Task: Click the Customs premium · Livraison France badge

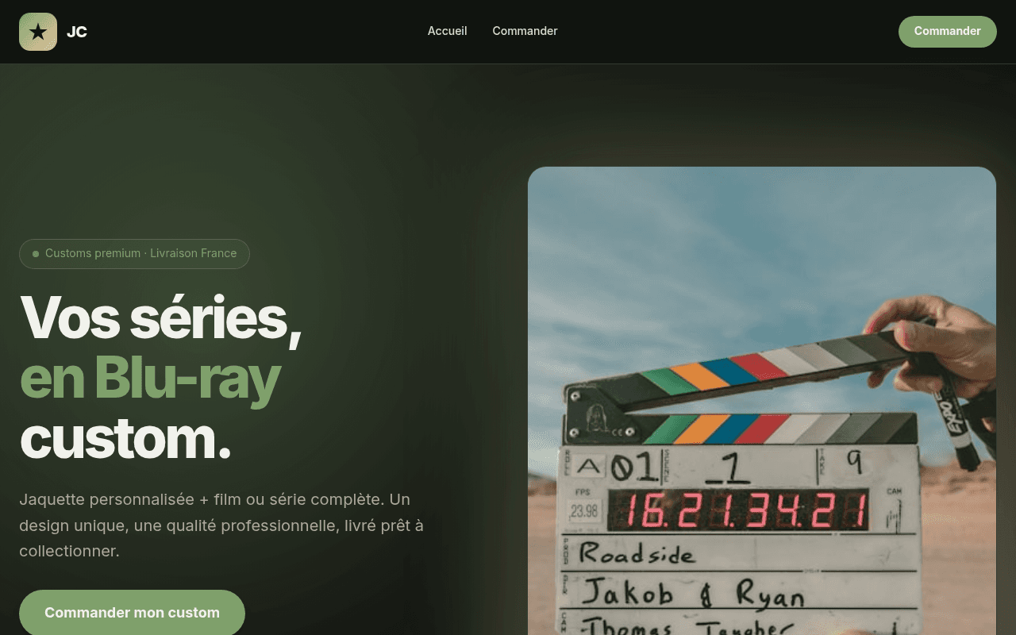Action: tap(134, 254)
